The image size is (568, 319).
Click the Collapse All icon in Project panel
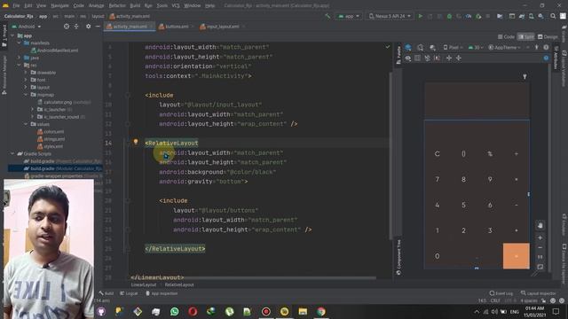point(76,27)
